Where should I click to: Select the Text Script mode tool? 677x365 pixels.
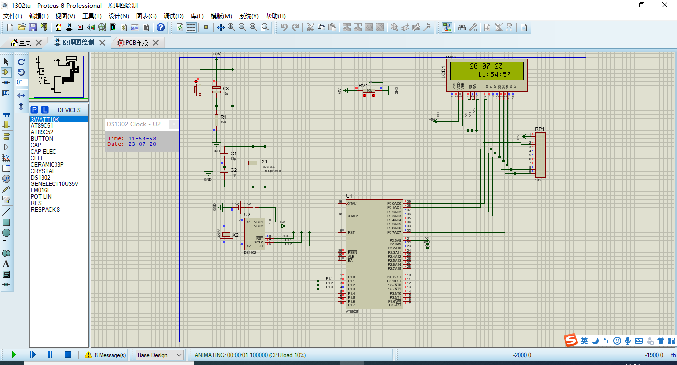click(6, 104)
